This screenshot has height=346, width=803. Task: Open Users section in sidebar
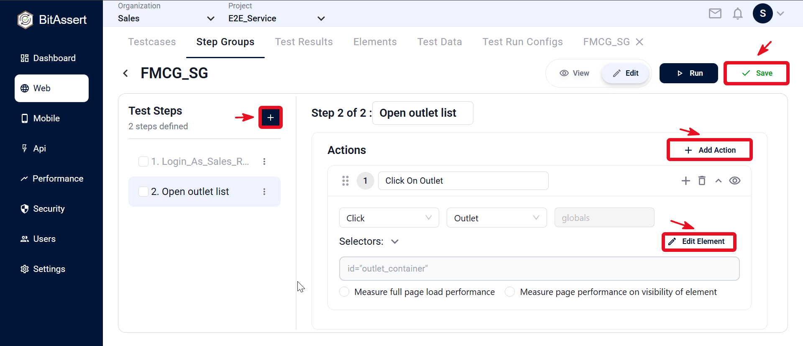51,239
